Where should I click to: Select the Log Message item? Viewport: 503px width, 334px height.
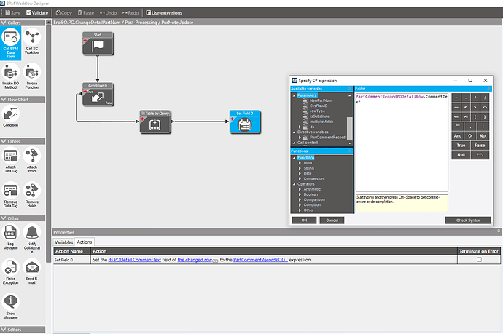coord(11,237)
